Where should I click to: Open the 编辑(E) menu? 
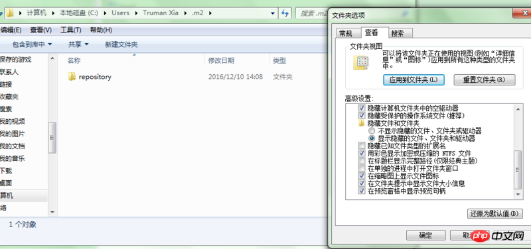point(11,30)
